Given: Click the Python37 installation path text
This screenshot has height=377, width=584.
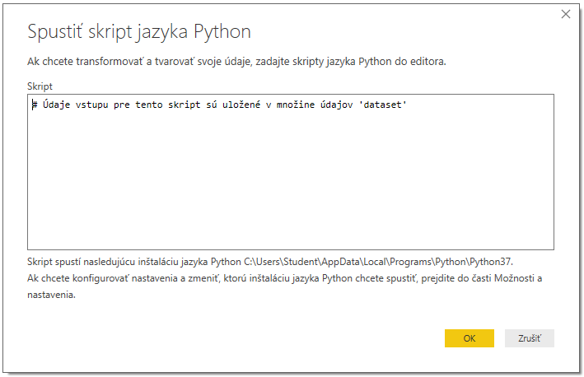Looking at the screenshot, I should 378,262.
